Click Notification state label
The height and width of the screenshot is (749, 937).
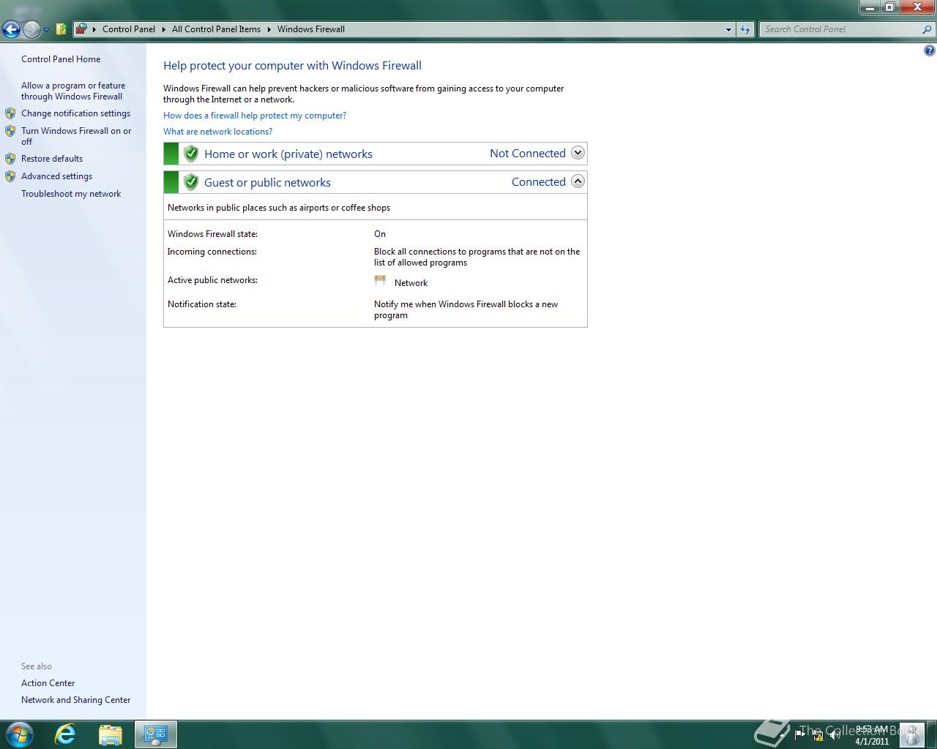[x=202, y=304]
